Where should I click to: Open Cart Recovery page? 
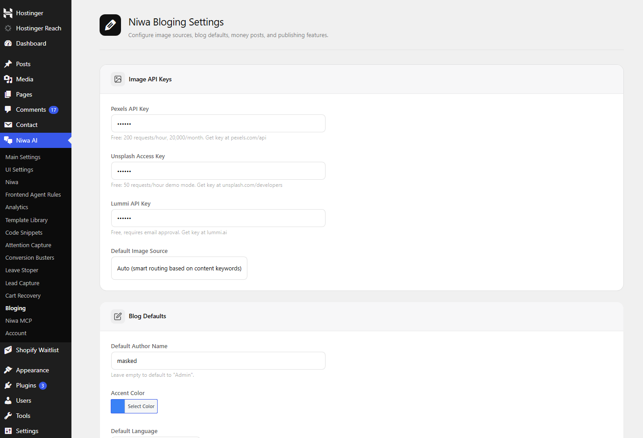(x=23, y=296)
